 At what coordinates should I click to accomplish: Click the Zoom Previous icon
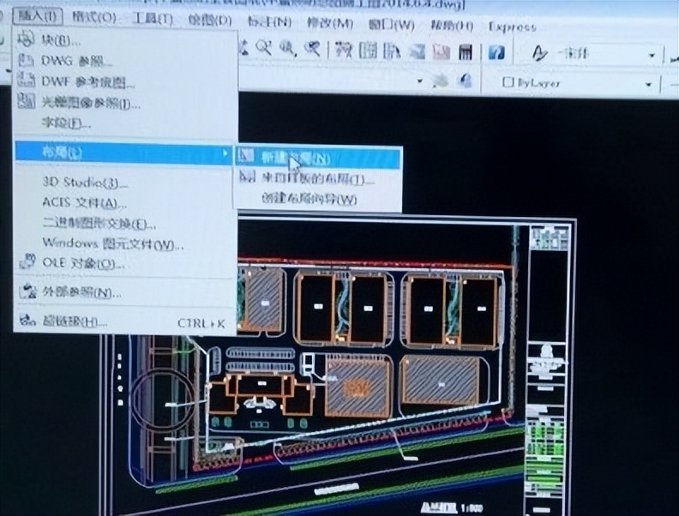pos(311,49)
